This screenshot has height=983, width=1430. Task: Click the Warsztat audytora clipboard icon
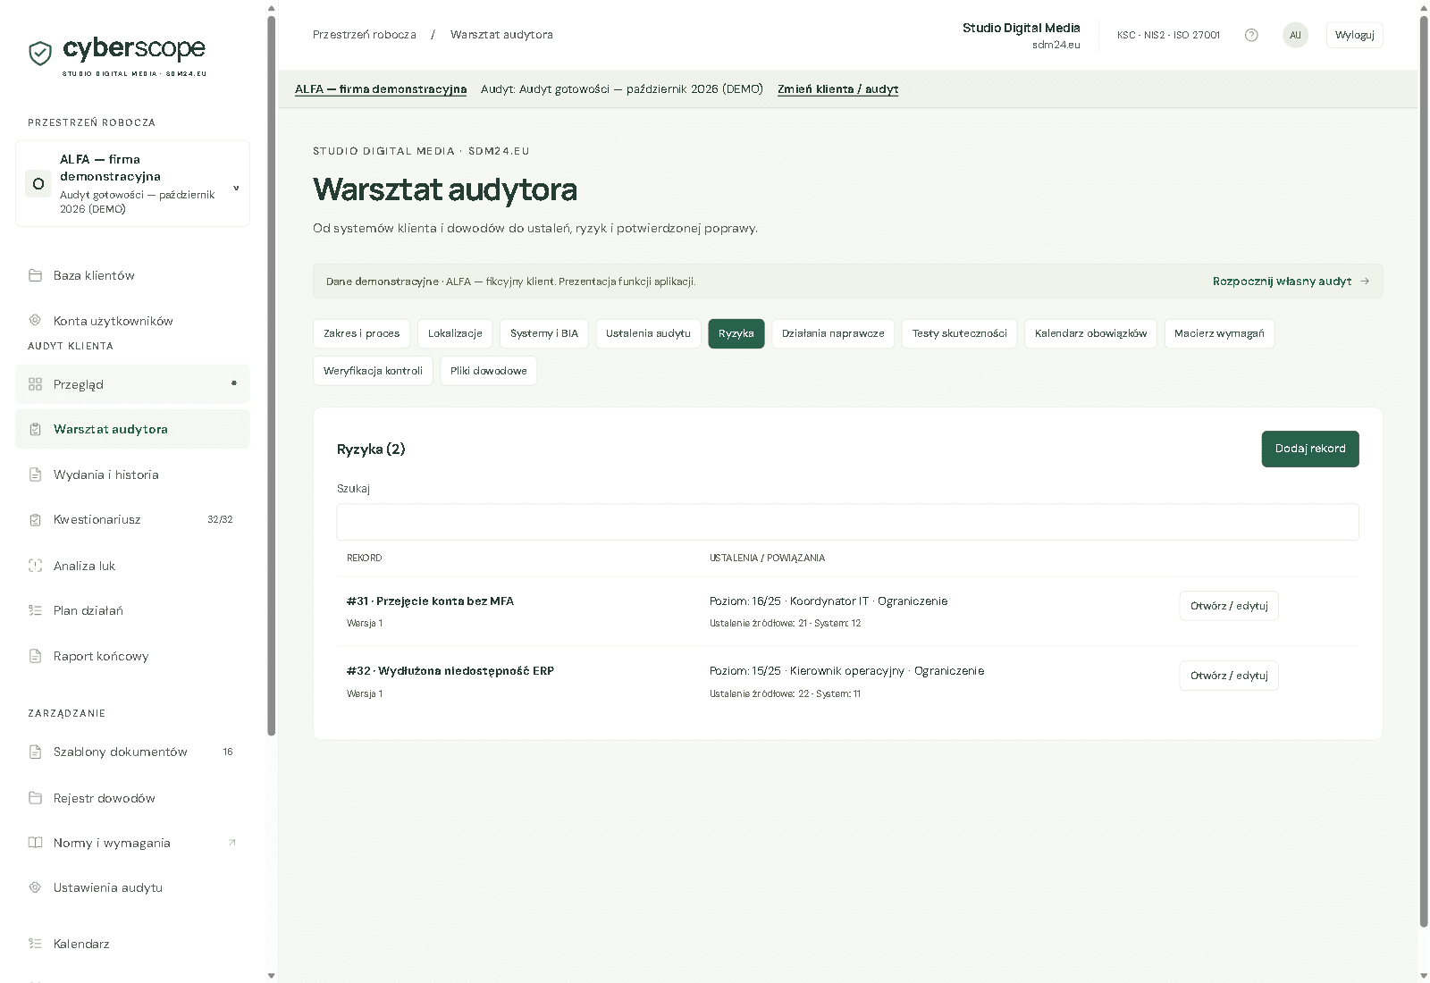pyautogui.click(x=36, y=429)
